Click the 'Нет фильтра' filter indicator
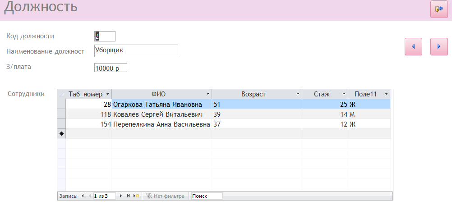452x205 pixels. pos(165,196)
